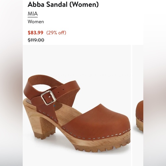Open the main brown clog sandal photo
Screen dimensions: 166x166
click(77, 105)
